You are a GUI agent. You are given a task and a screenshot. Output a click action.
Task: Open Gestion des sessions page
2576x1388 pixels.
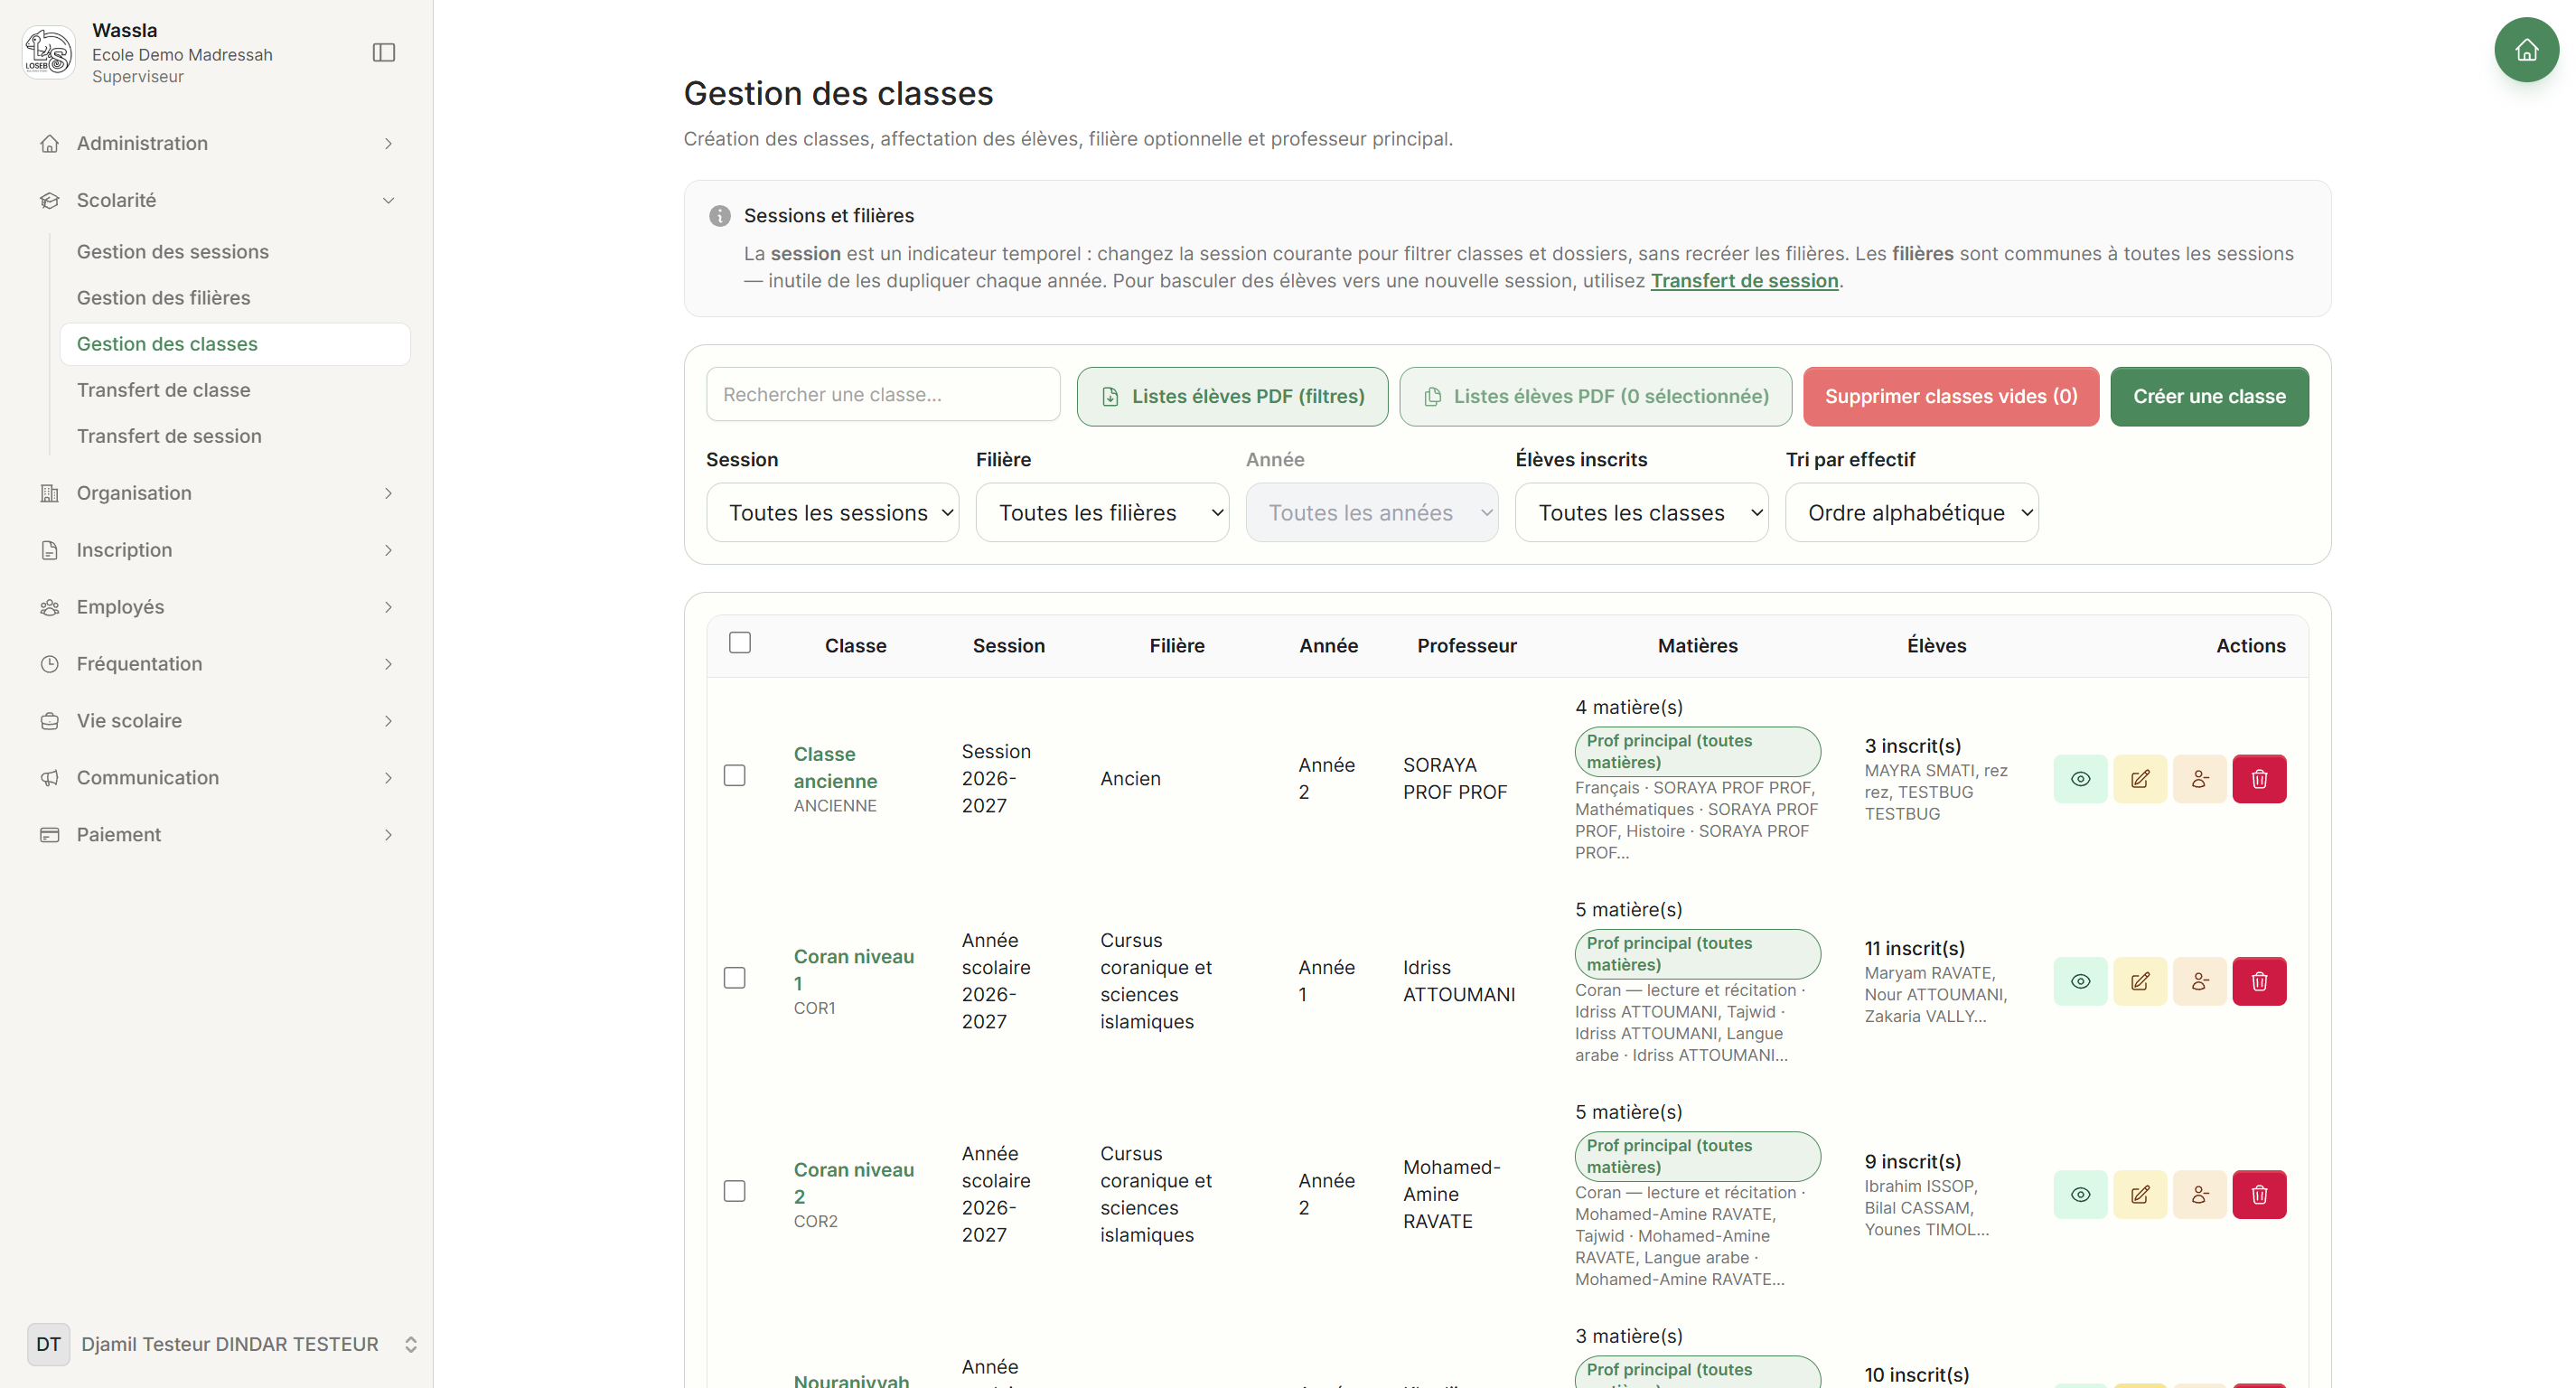173,252
